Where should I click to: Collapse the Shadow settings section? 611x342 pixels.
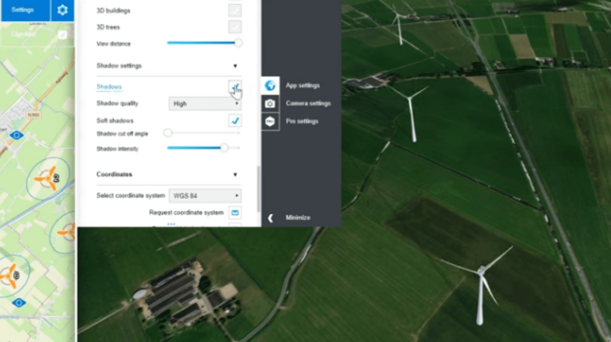[235, 66]
